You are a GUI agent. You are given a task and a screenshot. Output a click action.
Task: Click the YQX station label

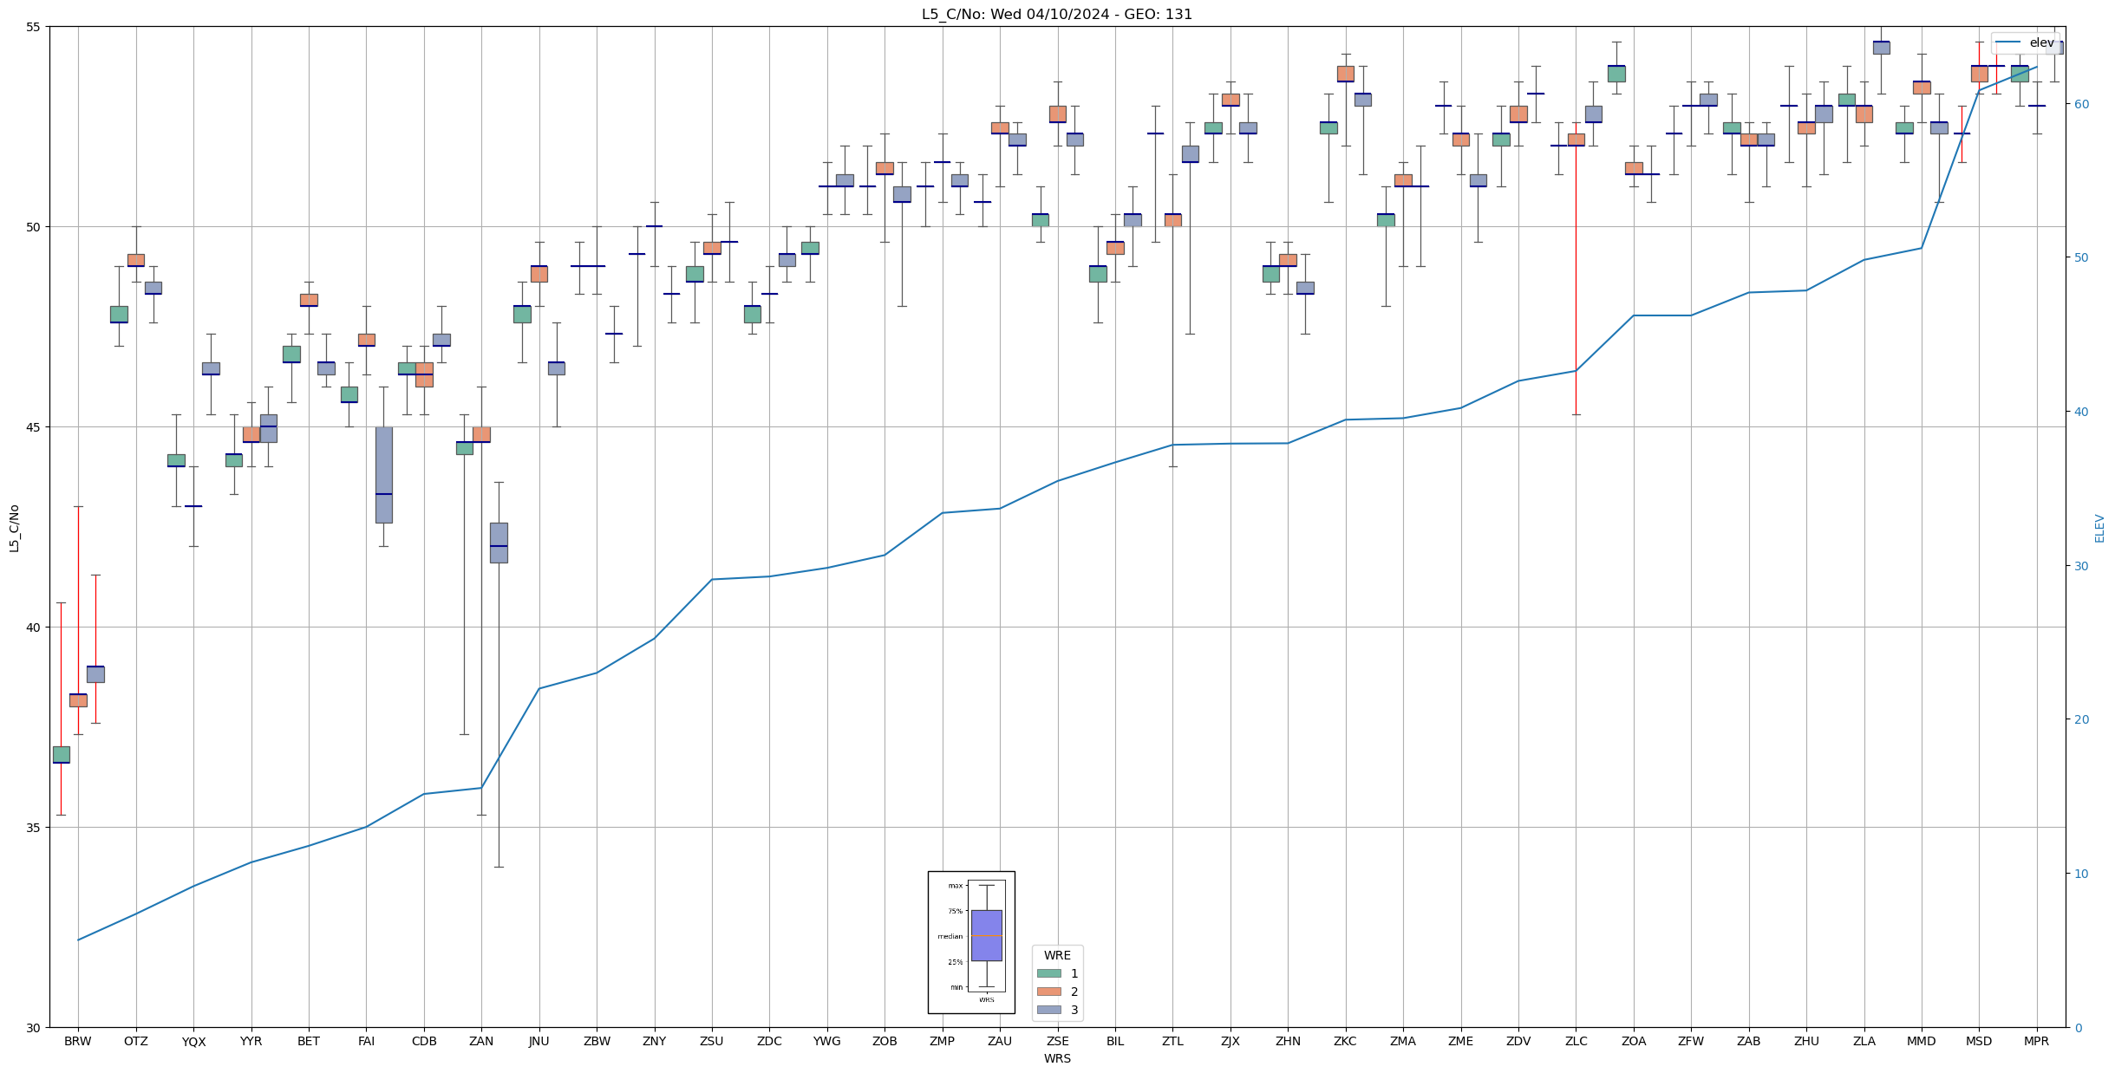193,1042
